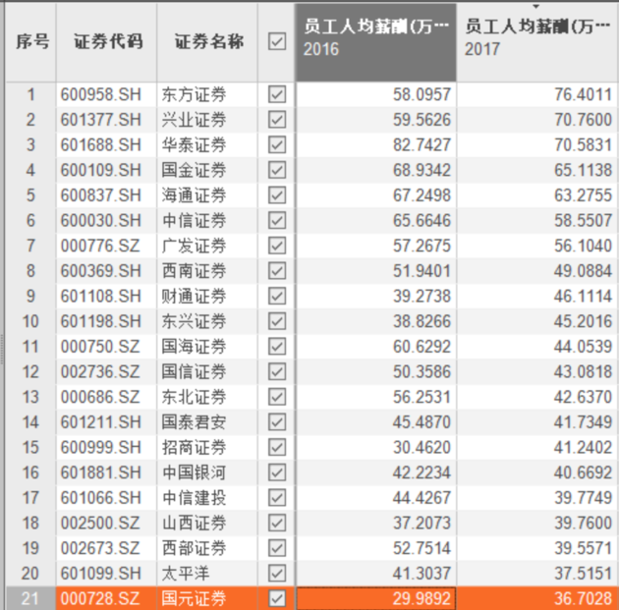The image size is (619, 610).
Task: Toggle checkbox for 太平洋 row
Action: pyautogui.click(x=277, y=574)
